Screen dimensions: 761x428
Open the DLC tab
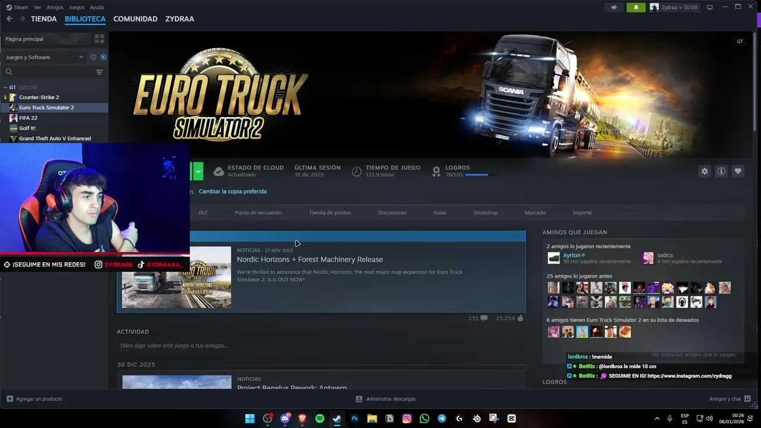point(203,213)
